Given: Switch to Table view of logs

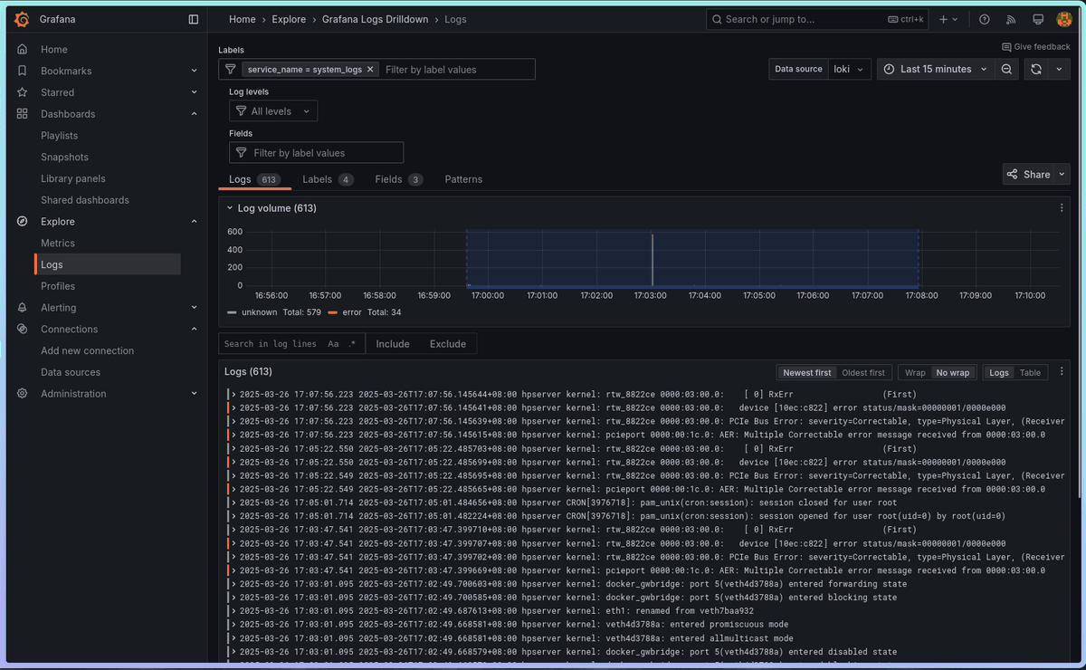Looking at the screenshot, I should coord(1031,372).
